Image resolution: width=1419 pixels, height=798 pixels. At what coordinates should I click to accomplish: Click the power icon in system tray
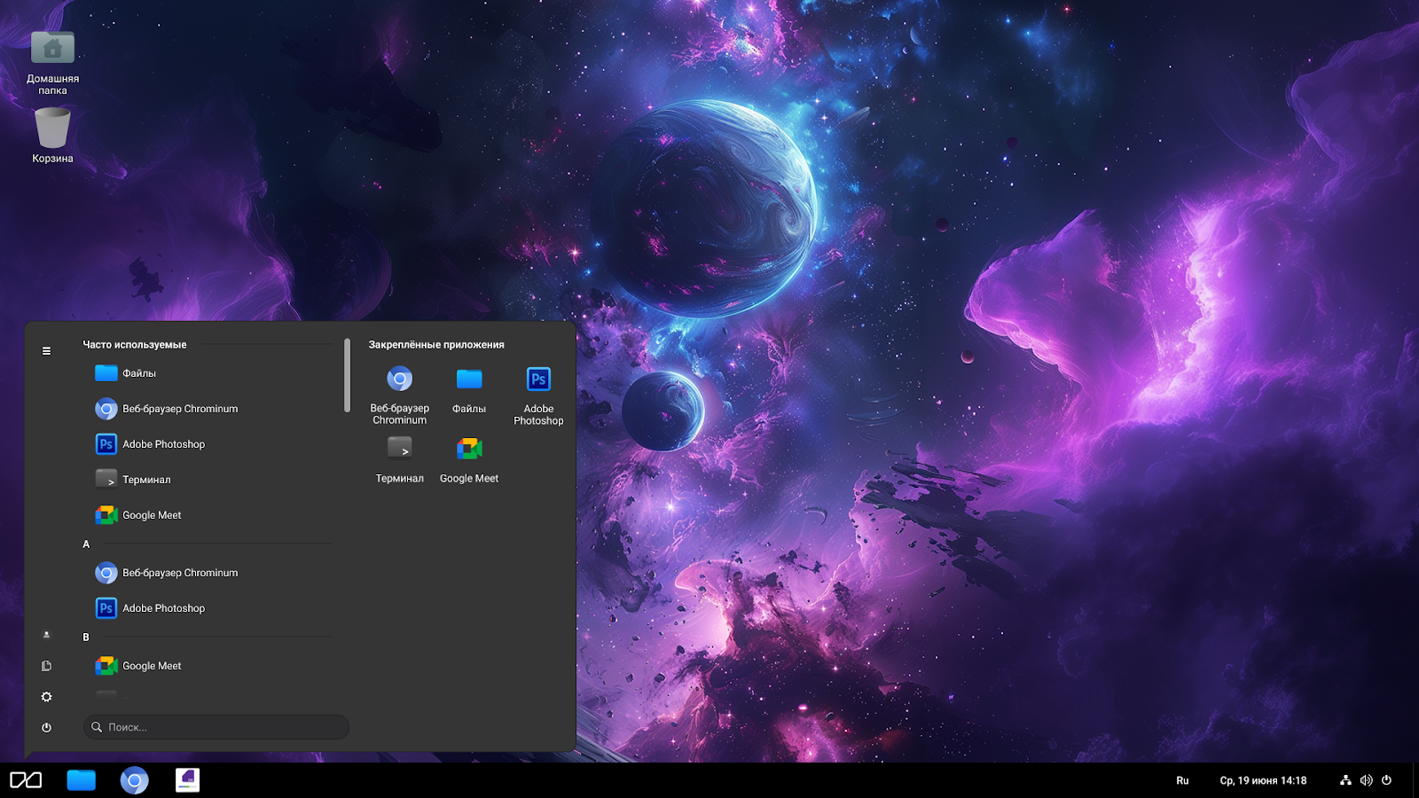point(1386,780)
